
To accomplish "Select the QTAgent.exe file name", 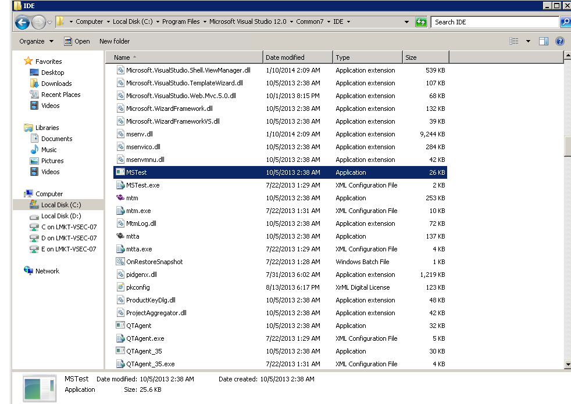I will pos(145,338).
